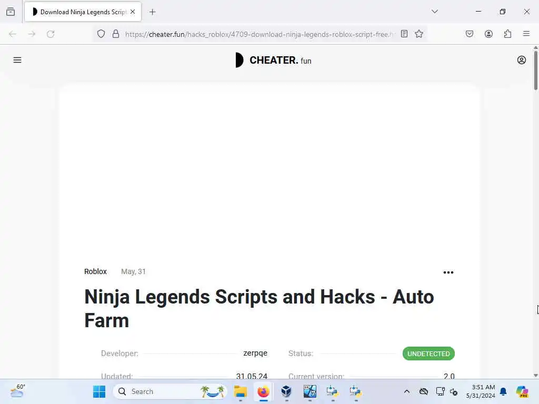Click the taskbar Search box
The height and width of the screenshot is (404, 539).
170,391
